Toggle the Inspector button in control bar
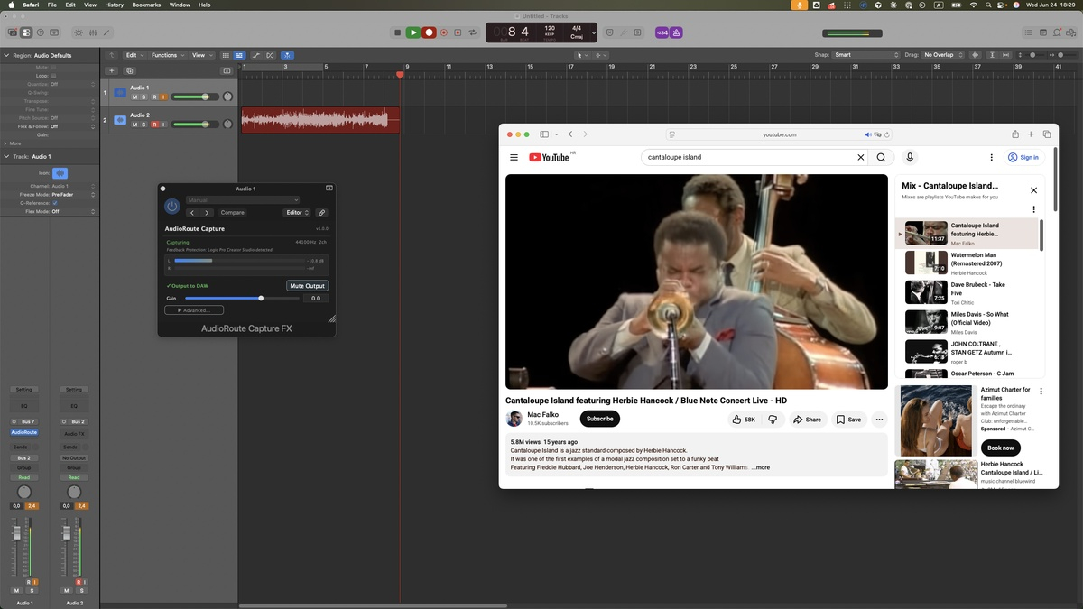 click(x=26, y=32)
